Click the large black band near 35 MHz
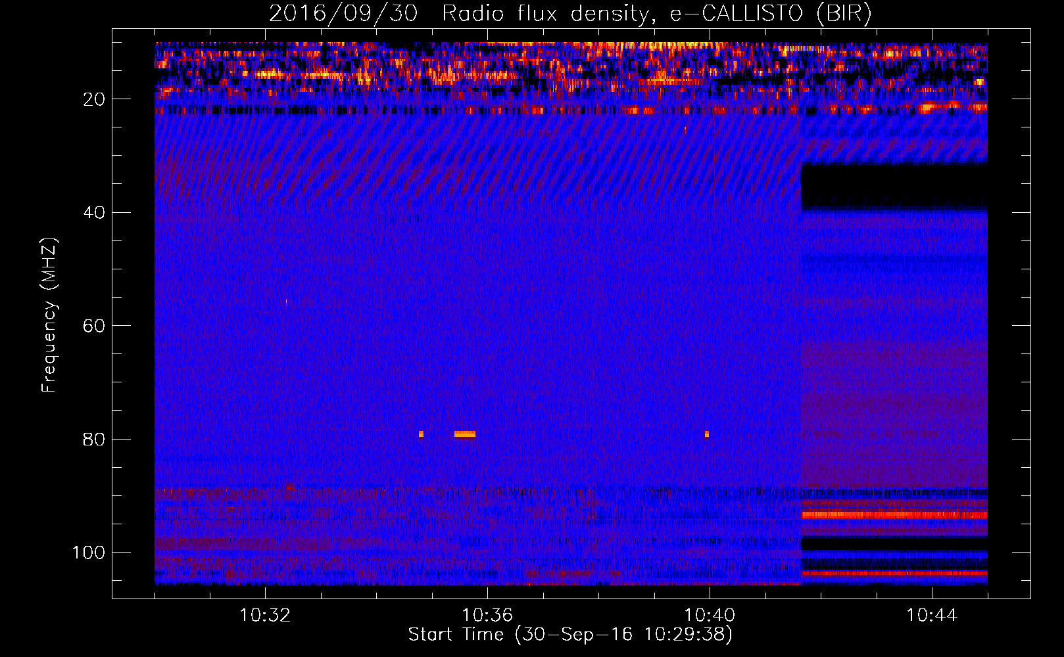The width and height of the screenshot is (1064, 657). pyautogui.click(x=894, y=187)
